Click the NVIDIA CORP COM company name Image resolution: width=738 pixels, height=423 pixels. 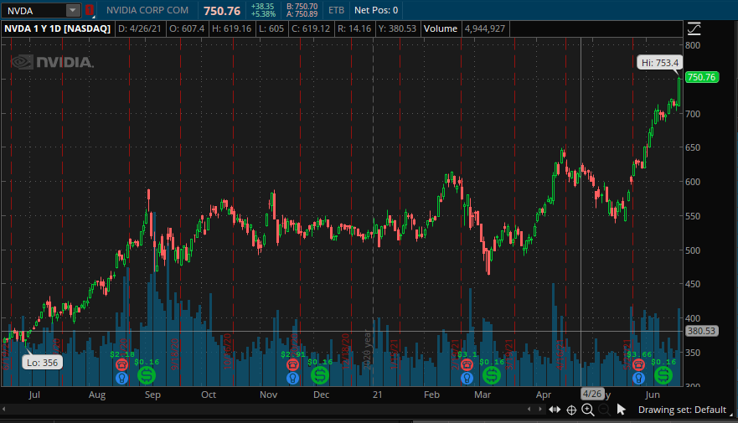click(147, 10)
